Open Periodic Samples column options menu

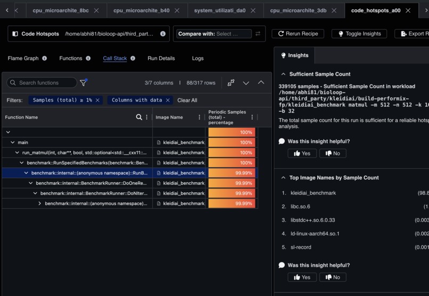(252, 117)
